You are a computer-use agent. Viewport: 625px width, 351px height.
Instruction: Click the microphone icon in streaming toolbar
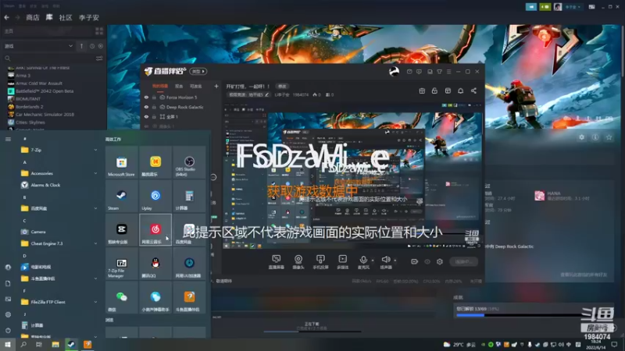[x=363, y=261]
